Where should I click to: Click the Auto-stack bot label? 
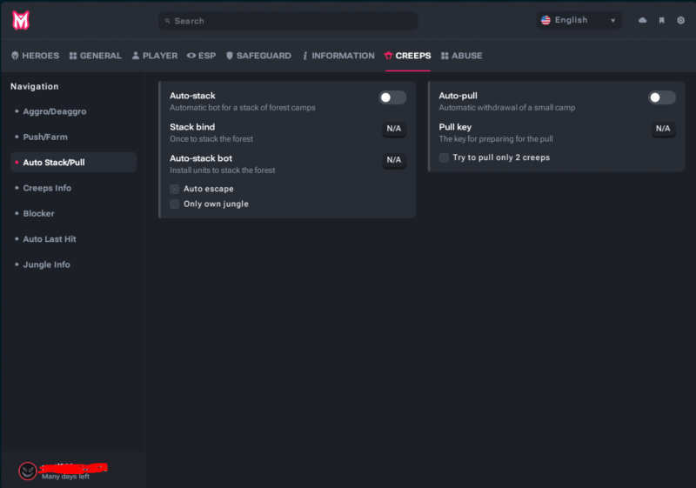pos(201,158)
